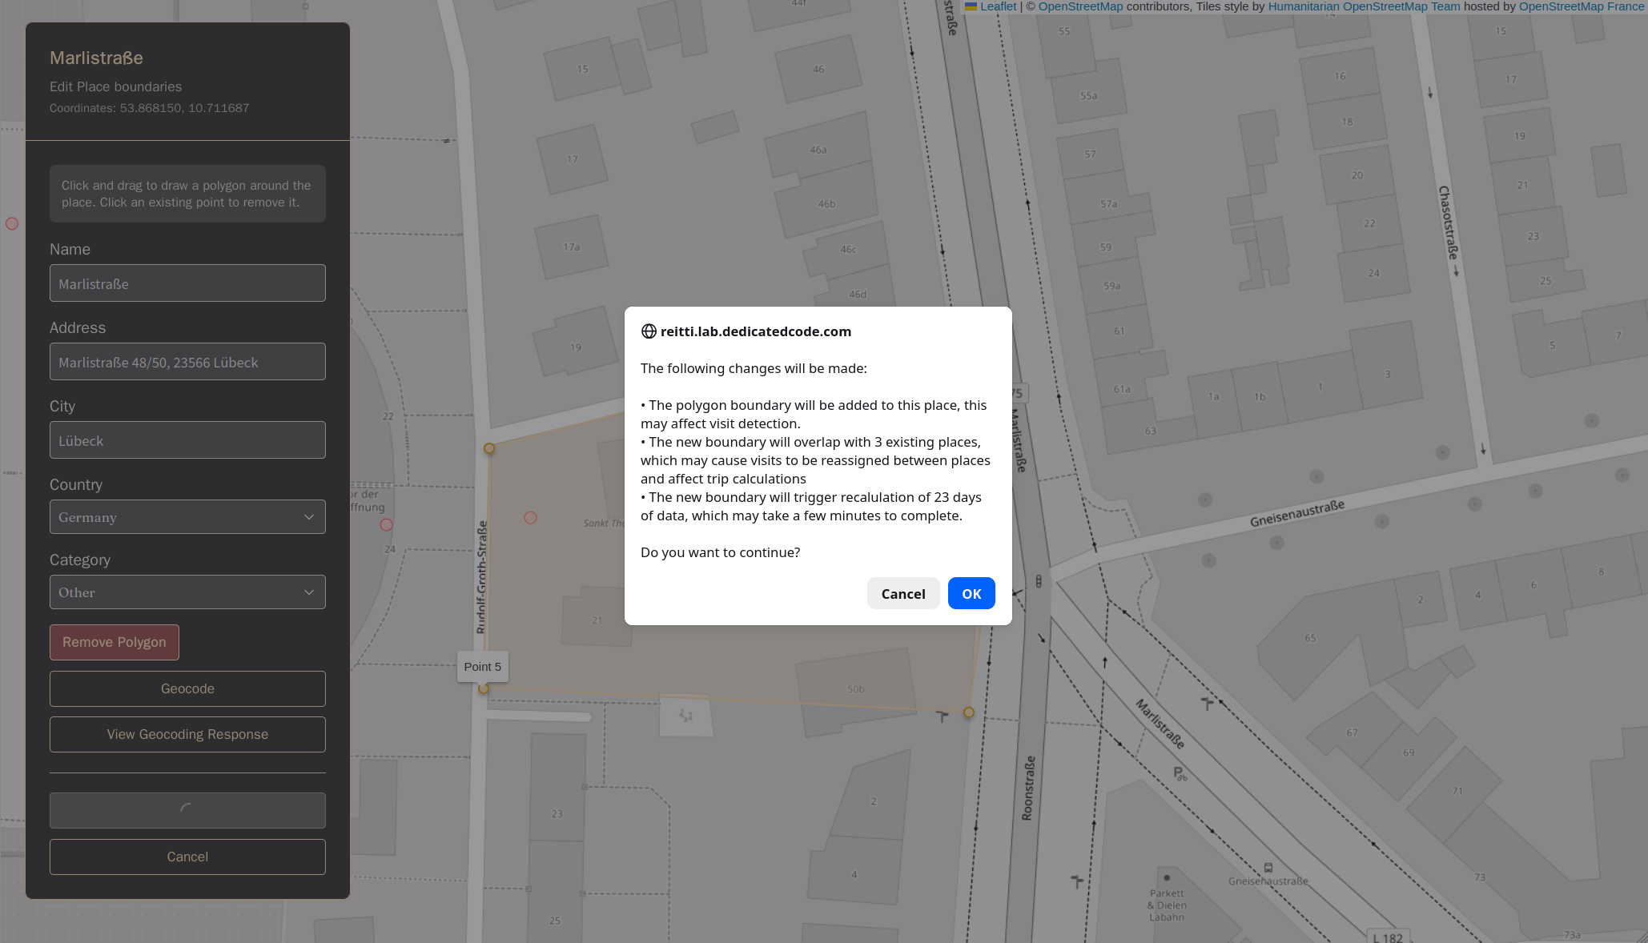Click the Point 5 polygon vertex marker

[483, 688]
